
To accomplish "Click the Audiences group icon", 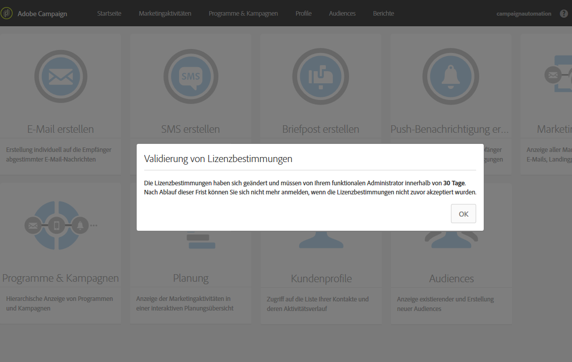I will 451,240.
